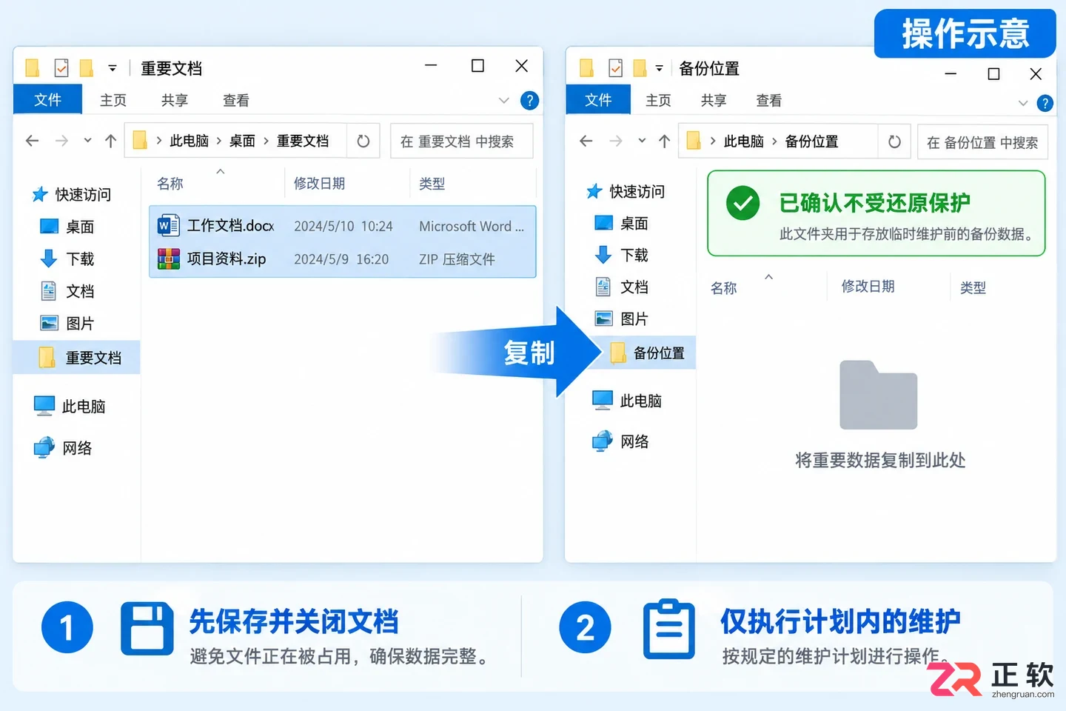Click 桌面 breadcrumb in the 重要文档 address bar
The image size is (1066, 711).
[242, 141]
